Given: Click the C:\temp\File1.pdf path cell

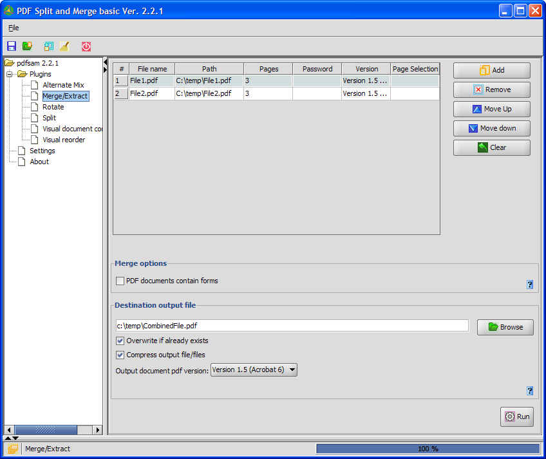Looking at the screenshot, I should pyautogui.click(x=209, y=81).
